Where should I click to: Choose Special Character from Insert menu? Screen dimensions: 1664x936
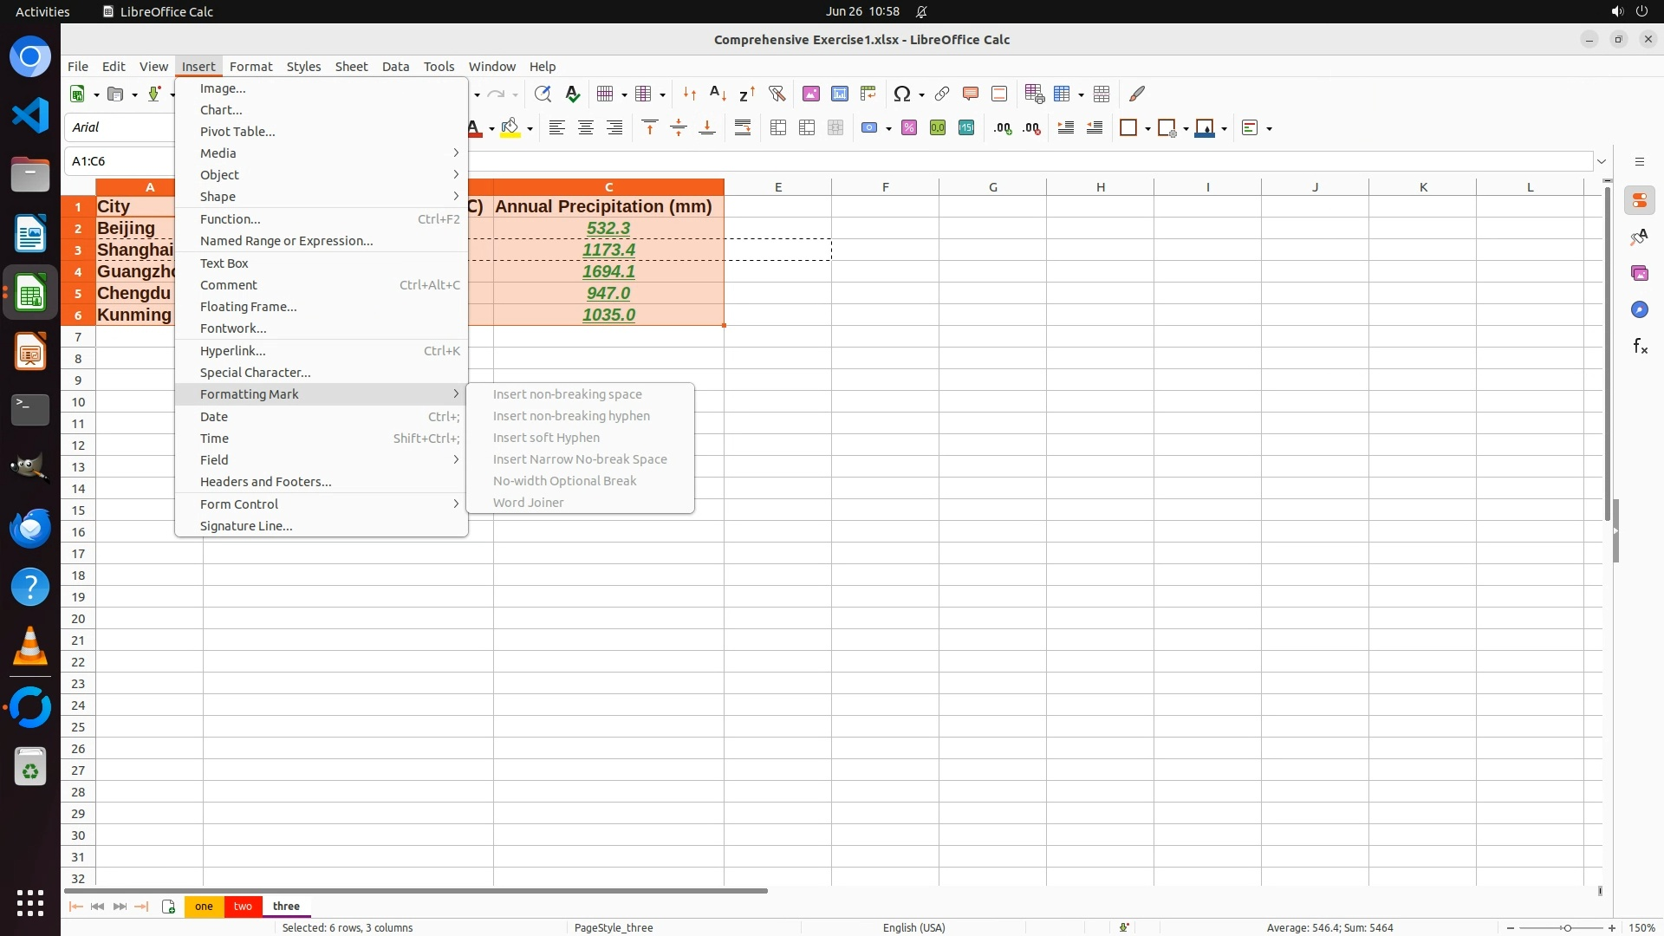255,373
